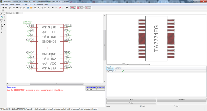Click the Design Link toolbar button
207x111 pixels.
click(73, 8)
